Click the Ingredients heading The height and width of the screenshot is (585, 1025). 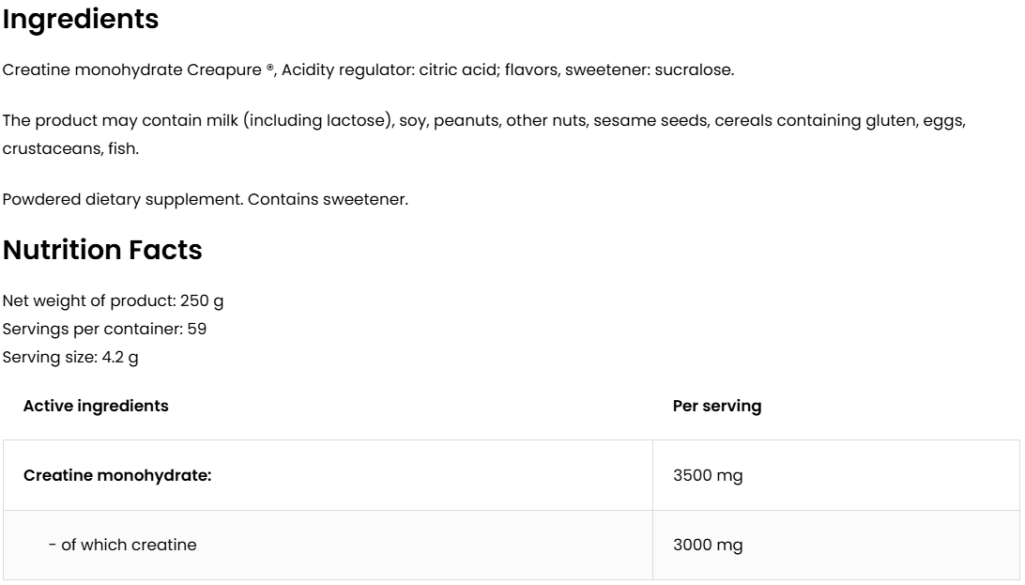point(81,20)
